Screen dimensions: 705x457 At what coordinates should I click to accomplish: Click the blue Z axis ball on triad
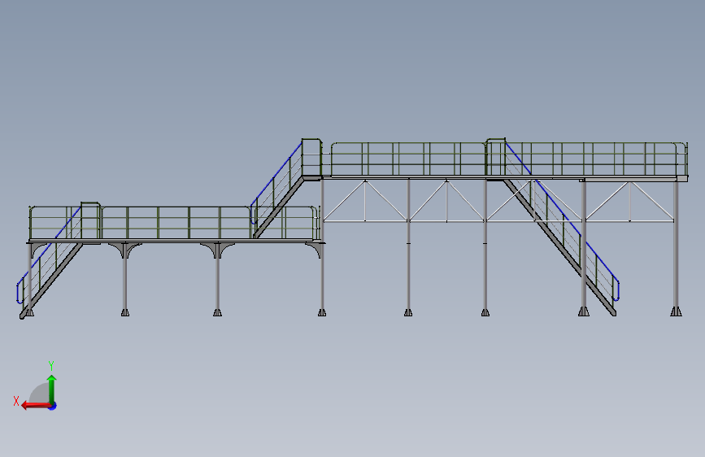[53, 406]
